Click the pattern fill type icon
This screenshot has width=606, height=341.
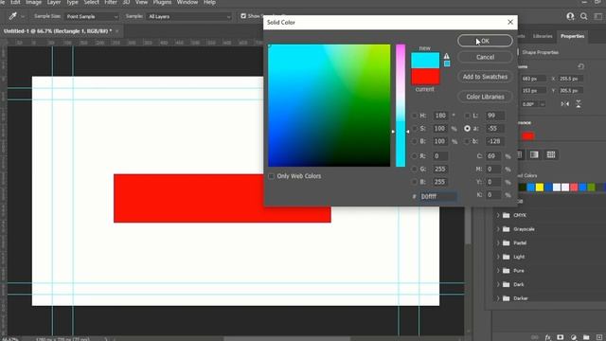click(x=551, y=154)
